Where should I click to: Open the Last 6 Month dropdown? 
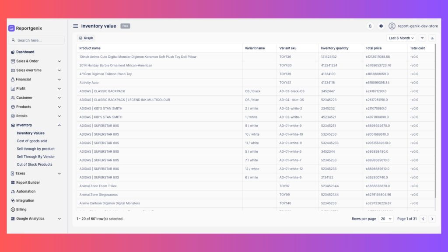tap(401, 38)
